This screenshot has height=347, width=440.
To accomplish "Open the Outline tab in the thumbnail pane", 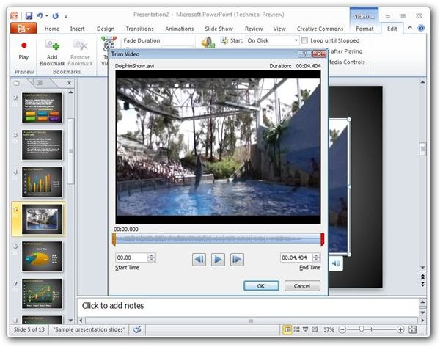I will [x=40, y=83].
